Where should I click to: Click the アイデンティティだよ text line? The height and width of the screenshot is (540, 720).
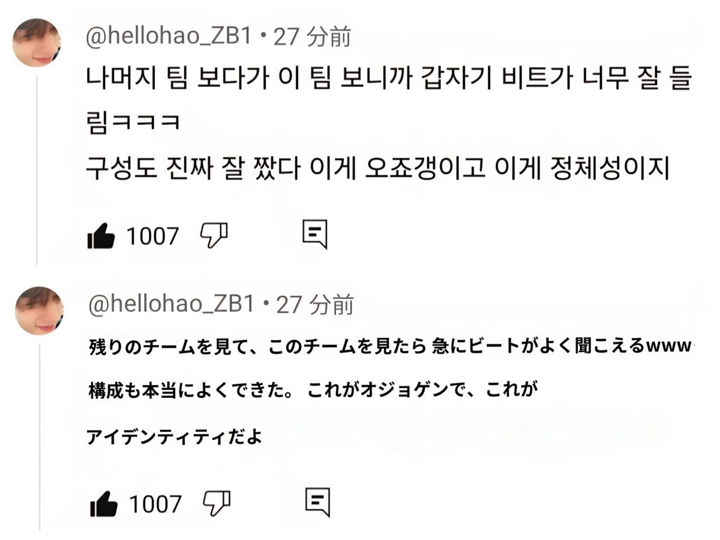tap(175, 437)
